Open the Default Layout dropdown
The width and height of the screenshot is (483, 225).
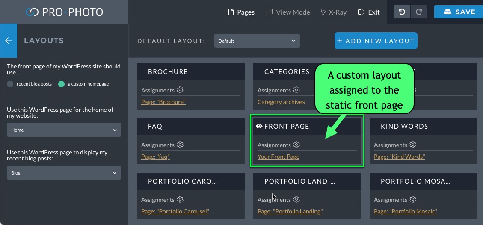pyautogui.click(x=257, y=41)
